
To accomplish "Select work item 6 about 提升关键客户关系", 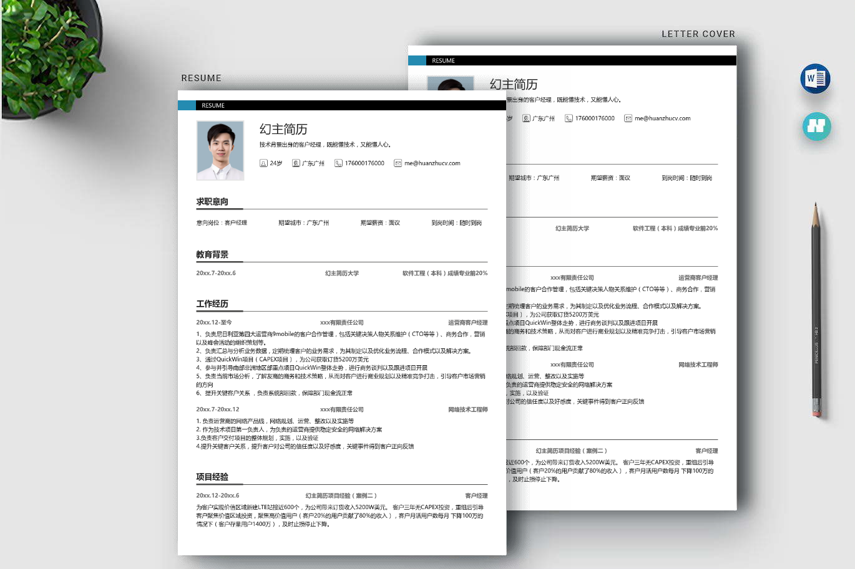I will point(275,393).
